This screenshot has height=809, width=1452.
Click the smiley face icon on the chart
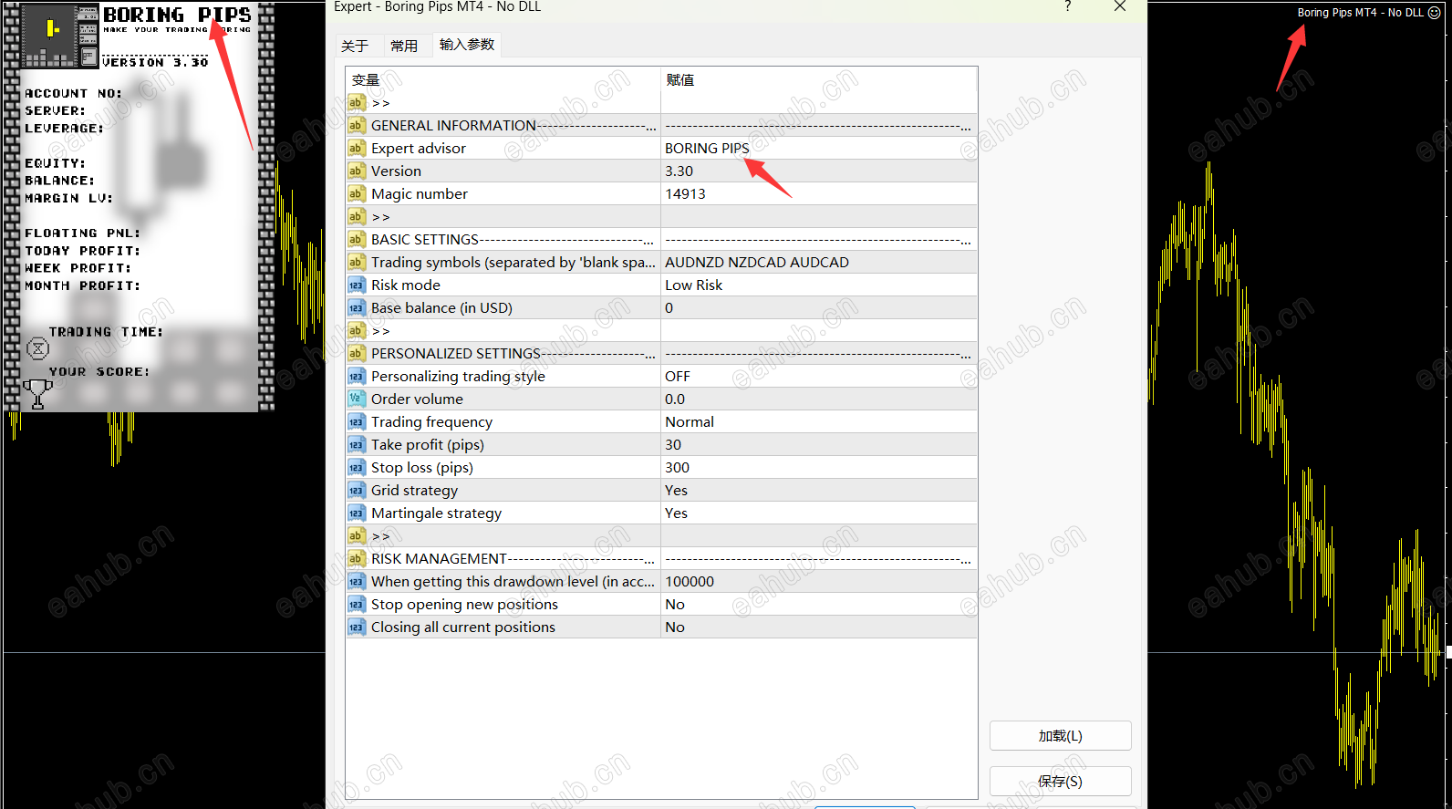[x=1435, y=13]
